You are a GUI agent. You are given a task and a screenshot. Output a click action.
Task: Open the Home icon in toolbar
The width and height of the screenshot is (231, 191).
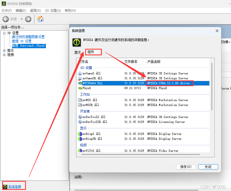coord(40,19)
